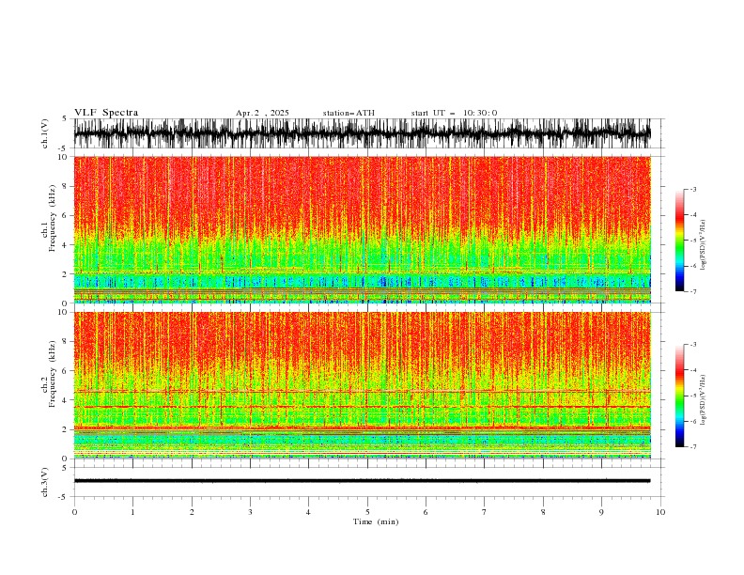The width and height of the screenshot is (744, 575).
Task: Click the time axis tick label '6'
Action: click(x=426, y=512)
